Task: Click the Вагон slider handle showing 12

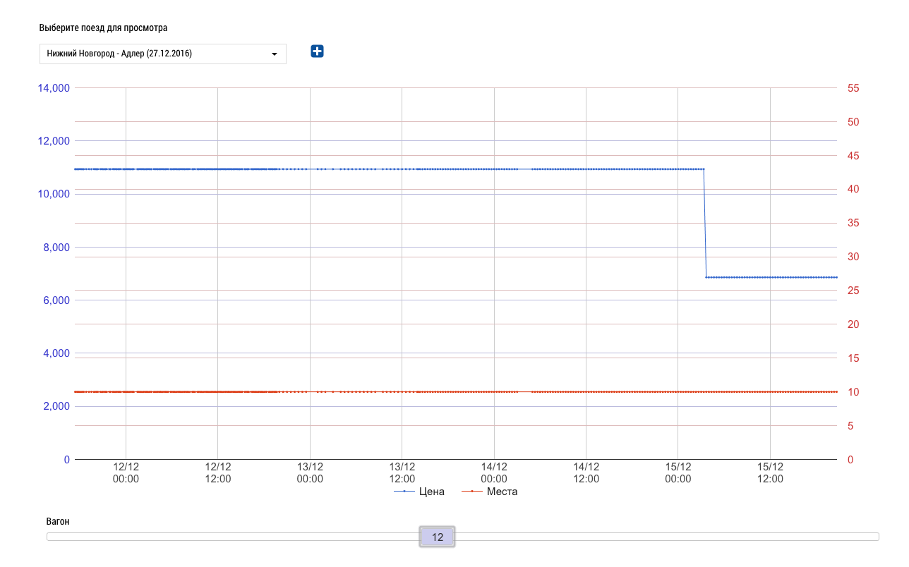Action: pyautogui.click(x=437, y=537)
